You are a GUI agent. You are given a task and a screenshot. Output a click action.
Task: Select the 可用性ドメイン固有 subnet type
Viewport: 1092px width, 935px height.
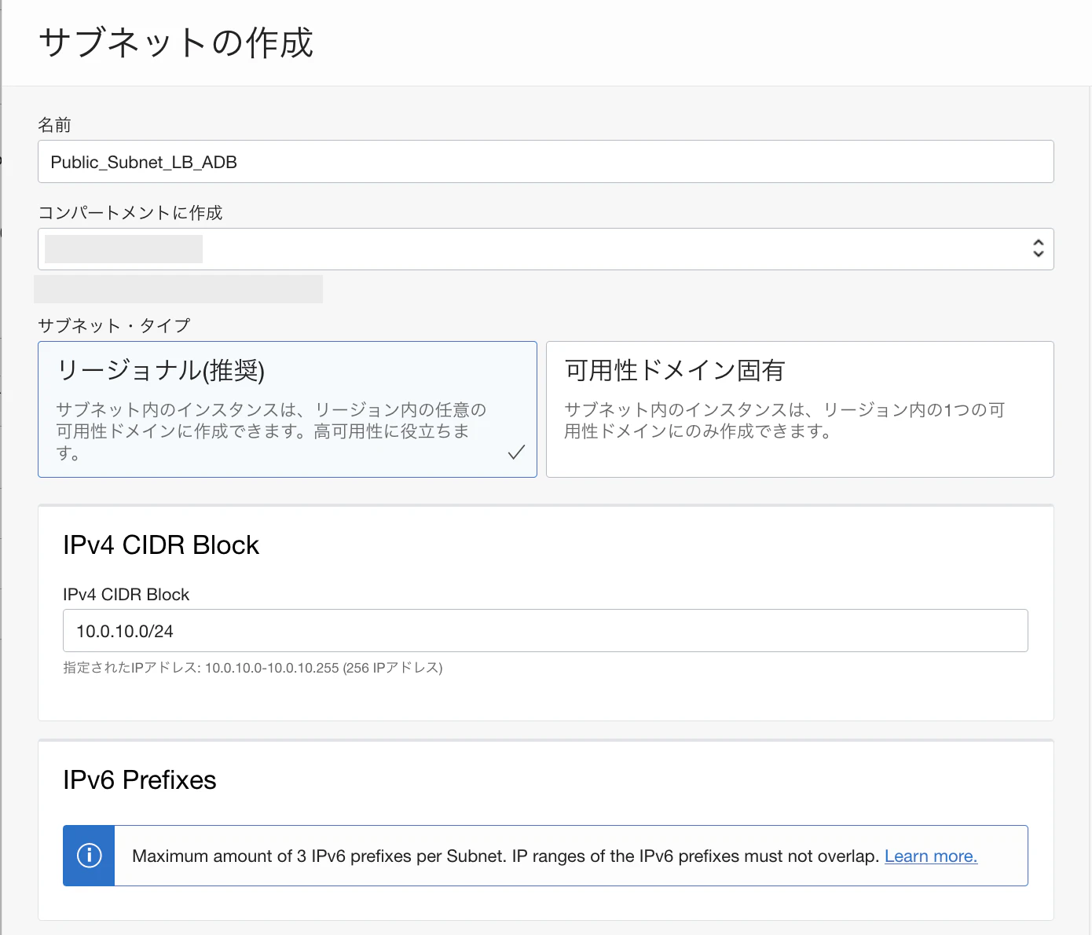coord(800,409)
